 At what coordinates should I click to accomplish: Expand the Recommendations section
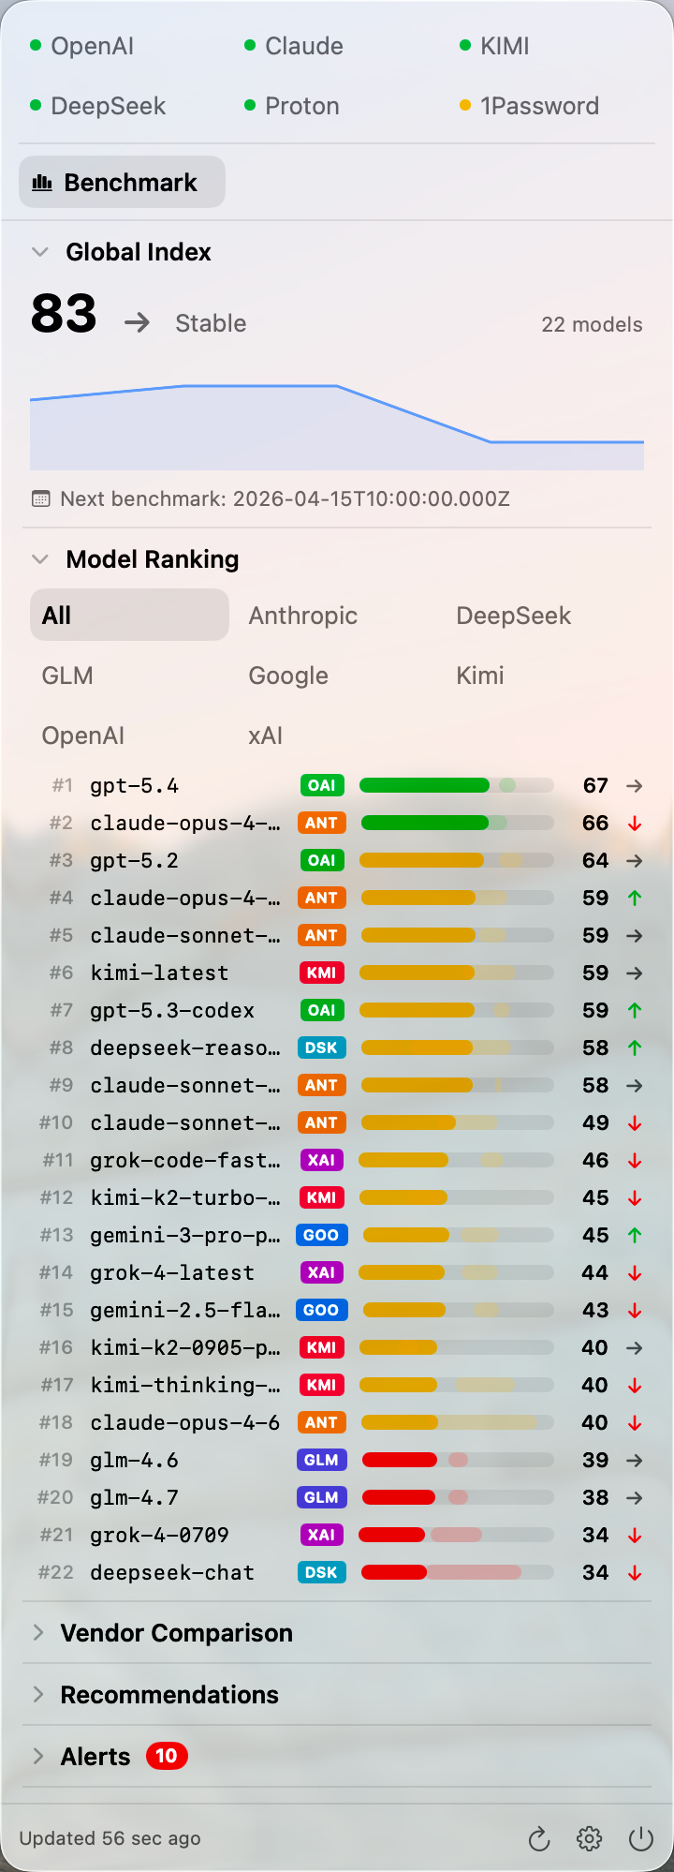pyautogui.click(x=37, y=1694)
